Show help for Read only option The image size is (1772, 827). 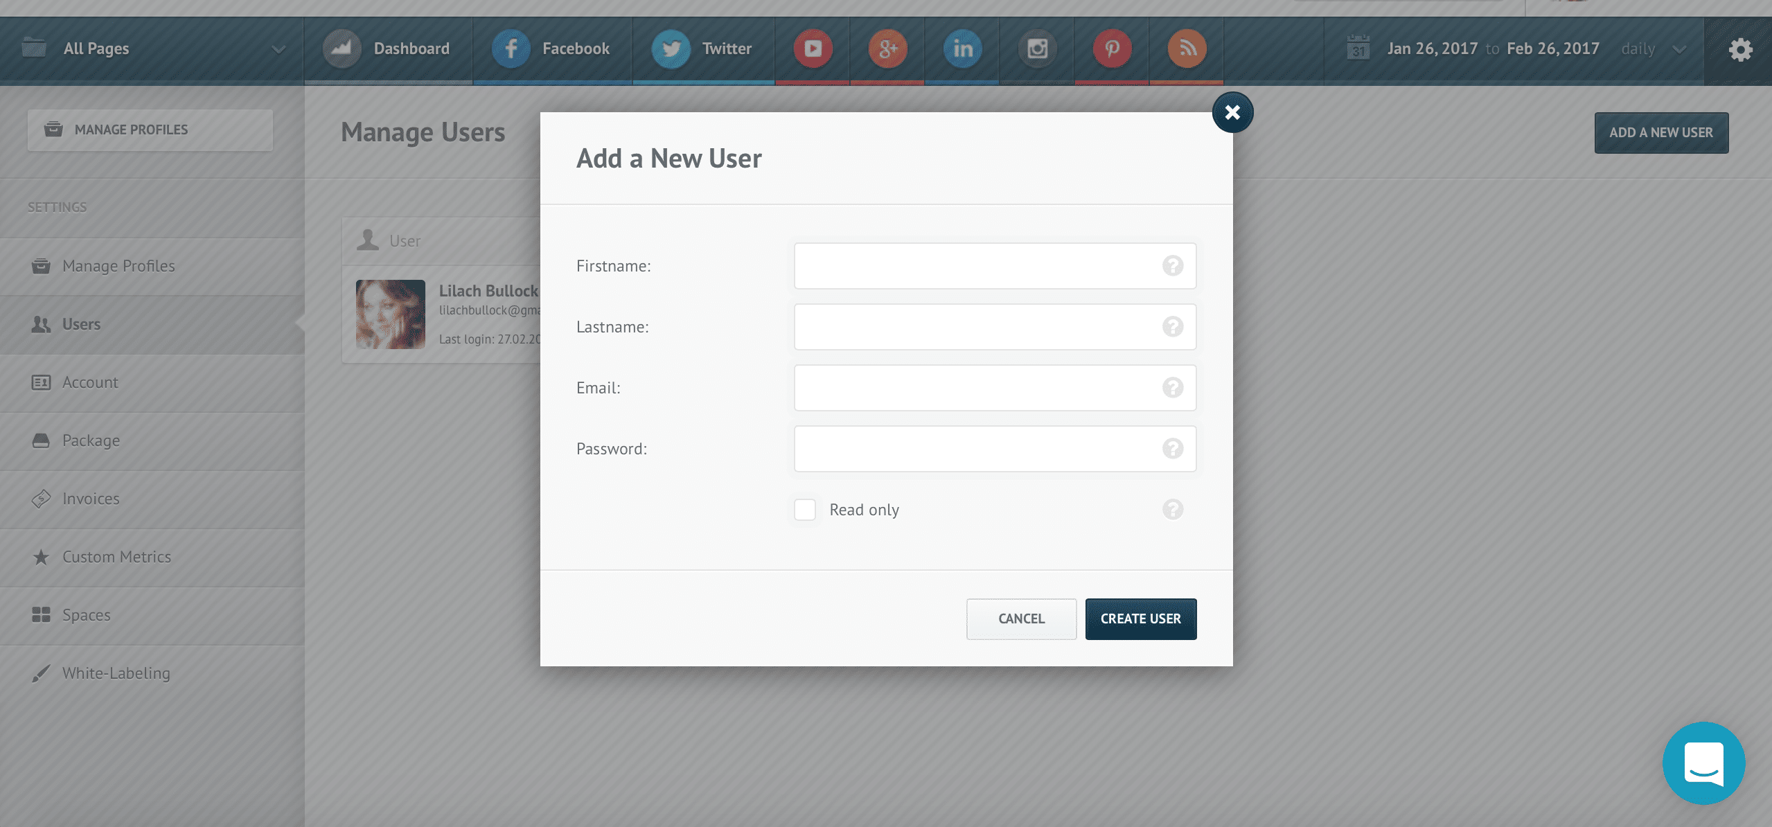click(x=1172, y=510)
